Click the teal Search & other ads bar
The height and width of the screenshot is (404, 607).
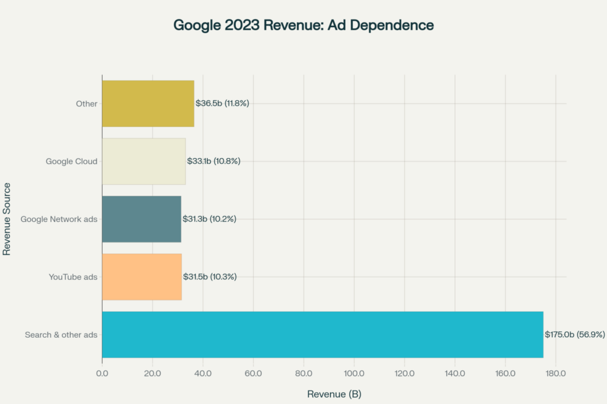pyautogui.click(x=322, y=335)
